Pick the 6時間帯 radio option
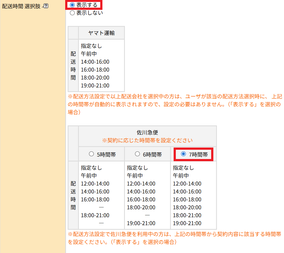Screen dimensions: 284x253 point(137,154)
